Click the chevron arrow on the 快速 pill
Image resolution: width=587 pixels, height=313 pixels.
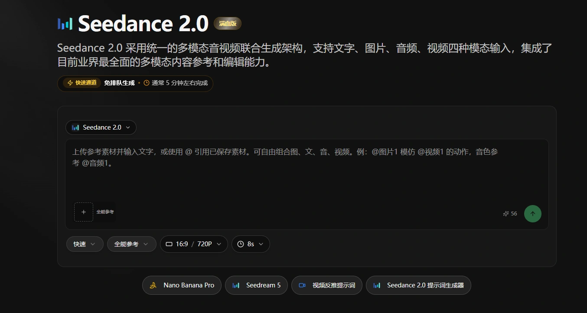(93, 244)
